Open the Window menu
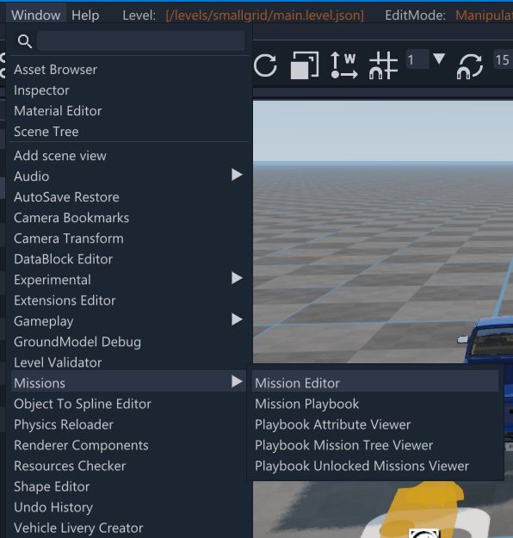 [35, 15]
